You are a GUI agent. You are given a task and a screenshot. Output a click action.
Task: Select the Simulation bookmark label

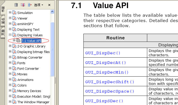click(25, 13)
